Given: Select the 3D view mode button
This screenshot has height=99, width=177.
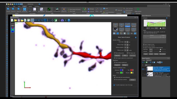Looking at the screenshot, I should tap(32, 20).
